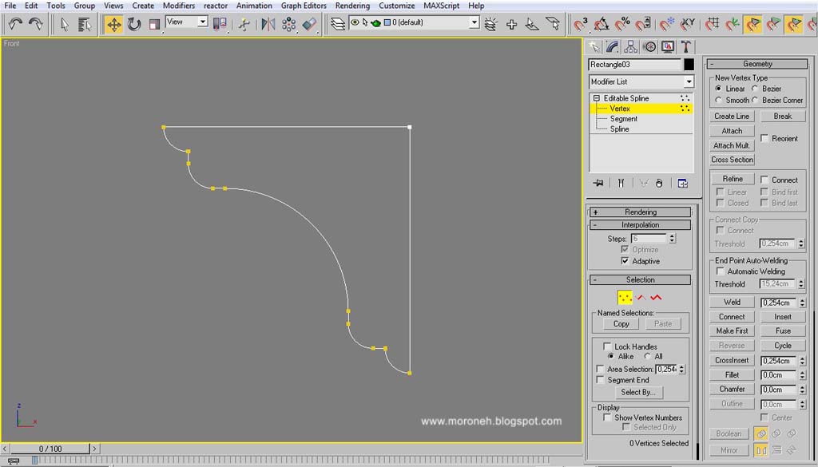Viewport: 818px width, 467px height.
Task: Select the Segment sub-object icon in Selection rollout
Action: pyautogui.click(x=641, y=297)
